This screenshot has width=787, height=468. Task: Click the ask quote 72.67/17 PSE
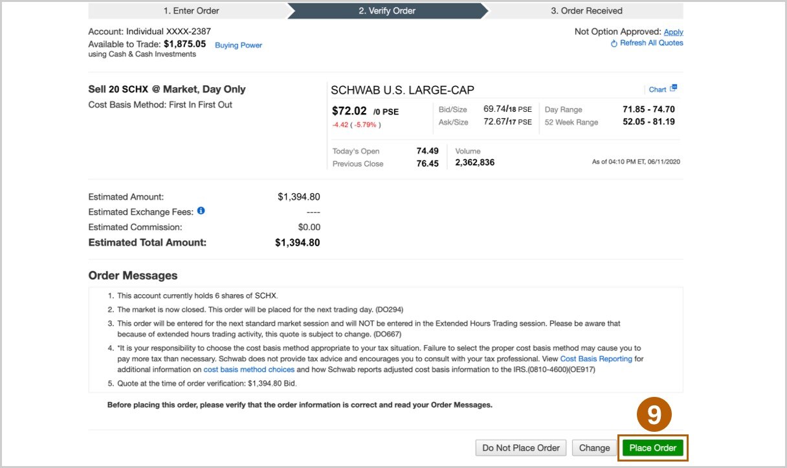click(507, 122)
